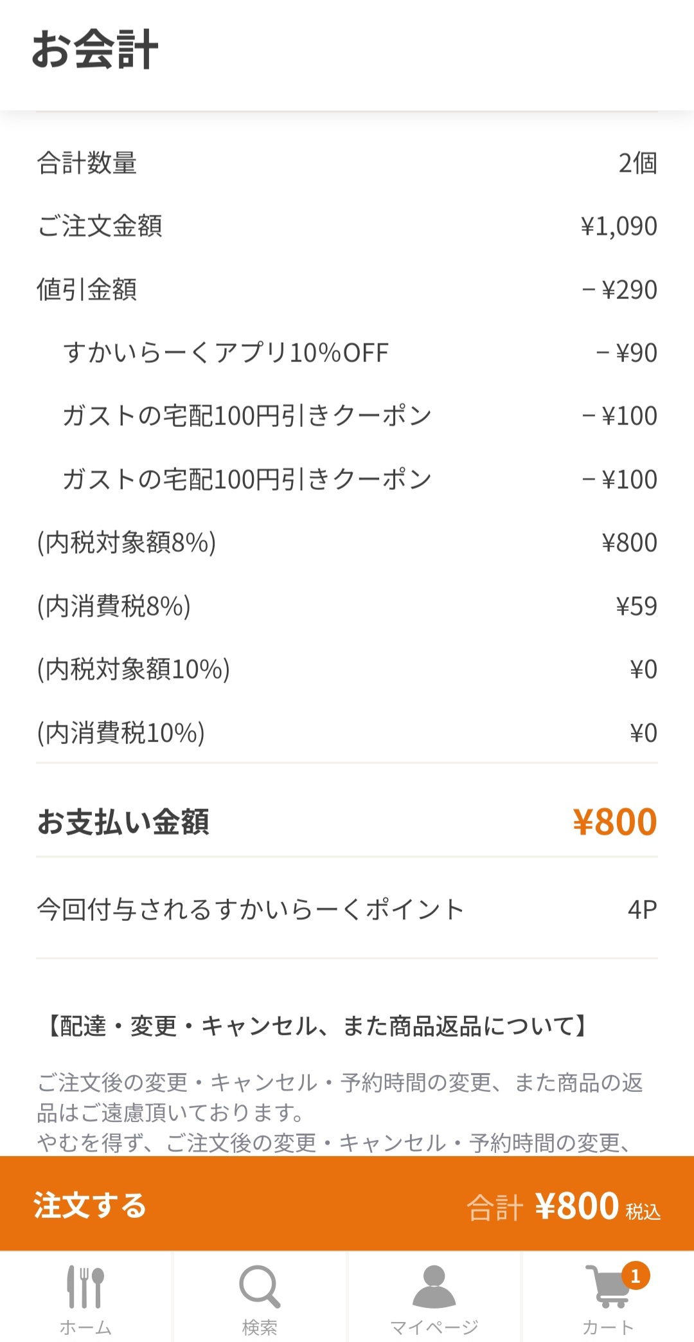694x1342 pixels.
Task: Open the ホーム fork and knife icon
Action: coord(85,1287)
